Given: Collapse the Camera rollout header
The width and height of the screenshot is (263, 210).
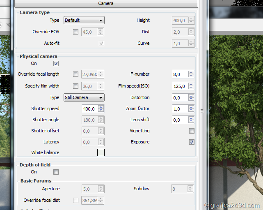Looking at the screenshot, I should [x=106, y=4].
